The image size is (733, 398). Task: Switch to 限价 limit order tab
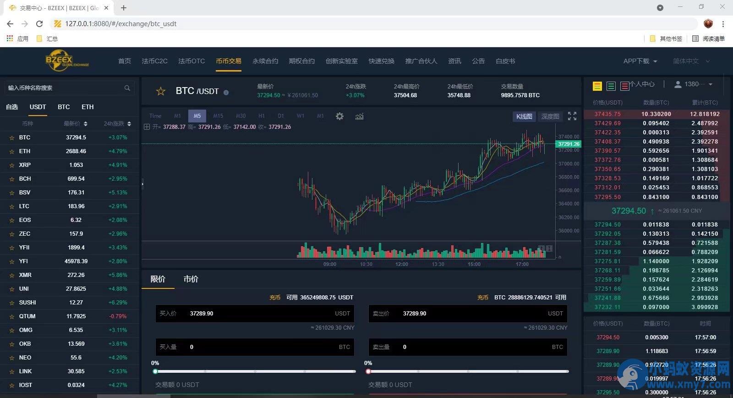coord(158,279)
